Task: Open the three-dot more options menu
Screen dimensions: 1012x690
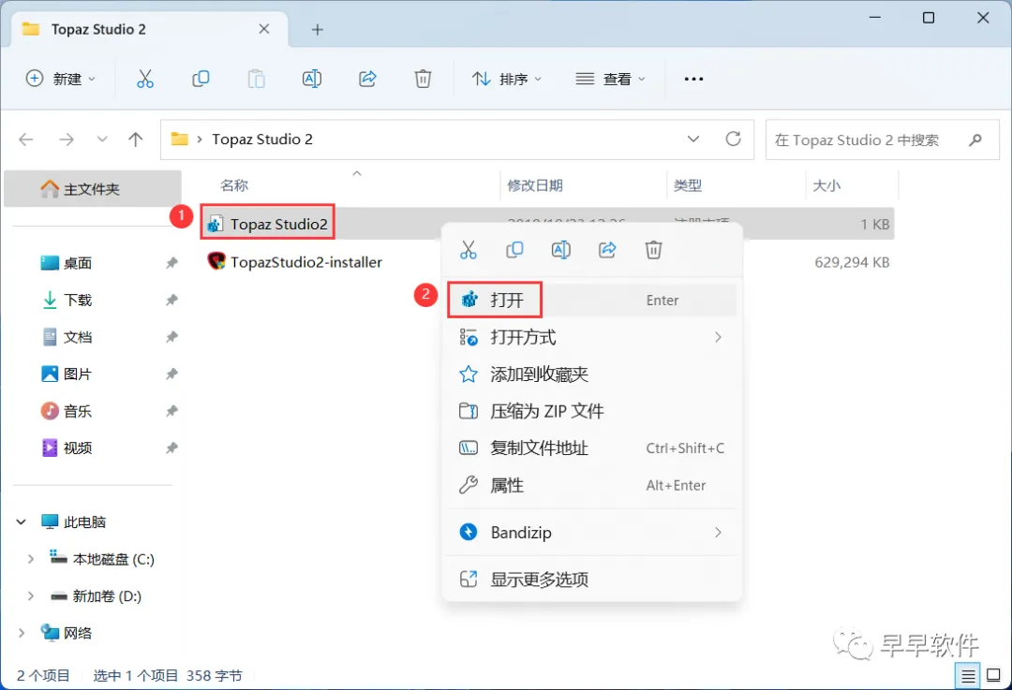Action: click(x=693, y=79)
